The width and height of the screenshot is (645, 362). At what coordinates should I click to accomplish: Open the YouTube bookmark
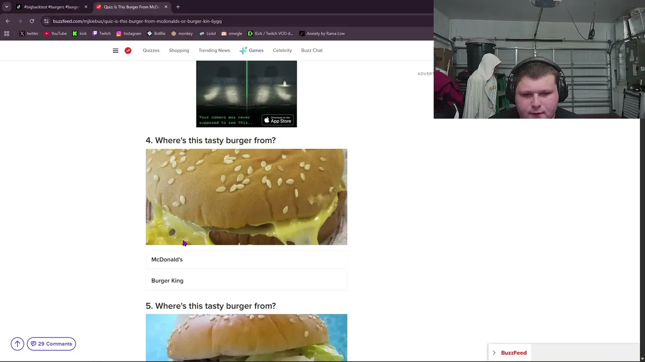(x=55, y=34)
